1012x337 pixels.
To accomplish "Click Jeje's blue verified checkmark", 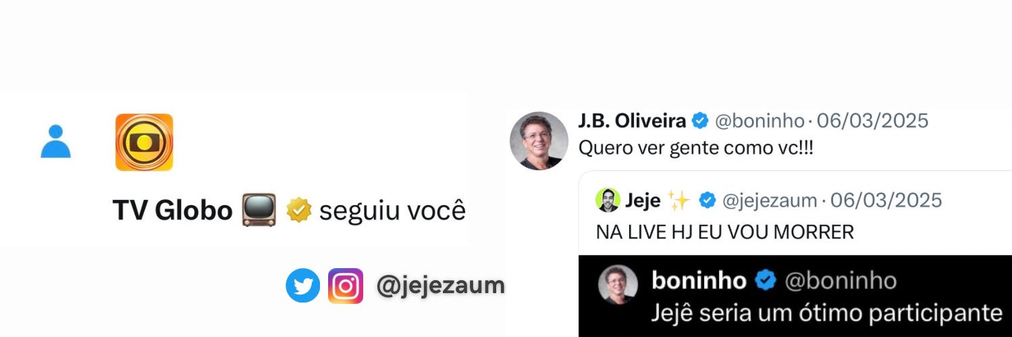I will 707,201.
